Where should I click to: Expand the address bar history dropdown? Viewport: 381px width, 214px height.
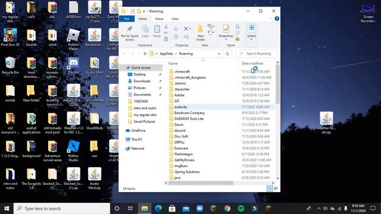point(219,53)
